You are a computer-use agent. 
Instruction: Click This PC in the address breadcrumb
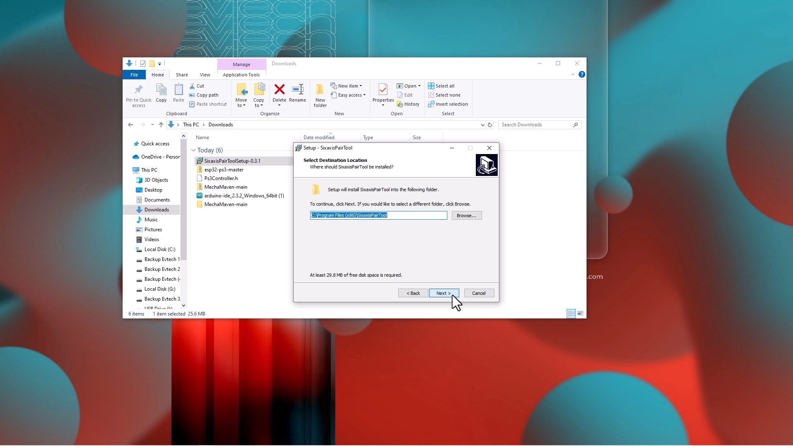pos(191,125)
